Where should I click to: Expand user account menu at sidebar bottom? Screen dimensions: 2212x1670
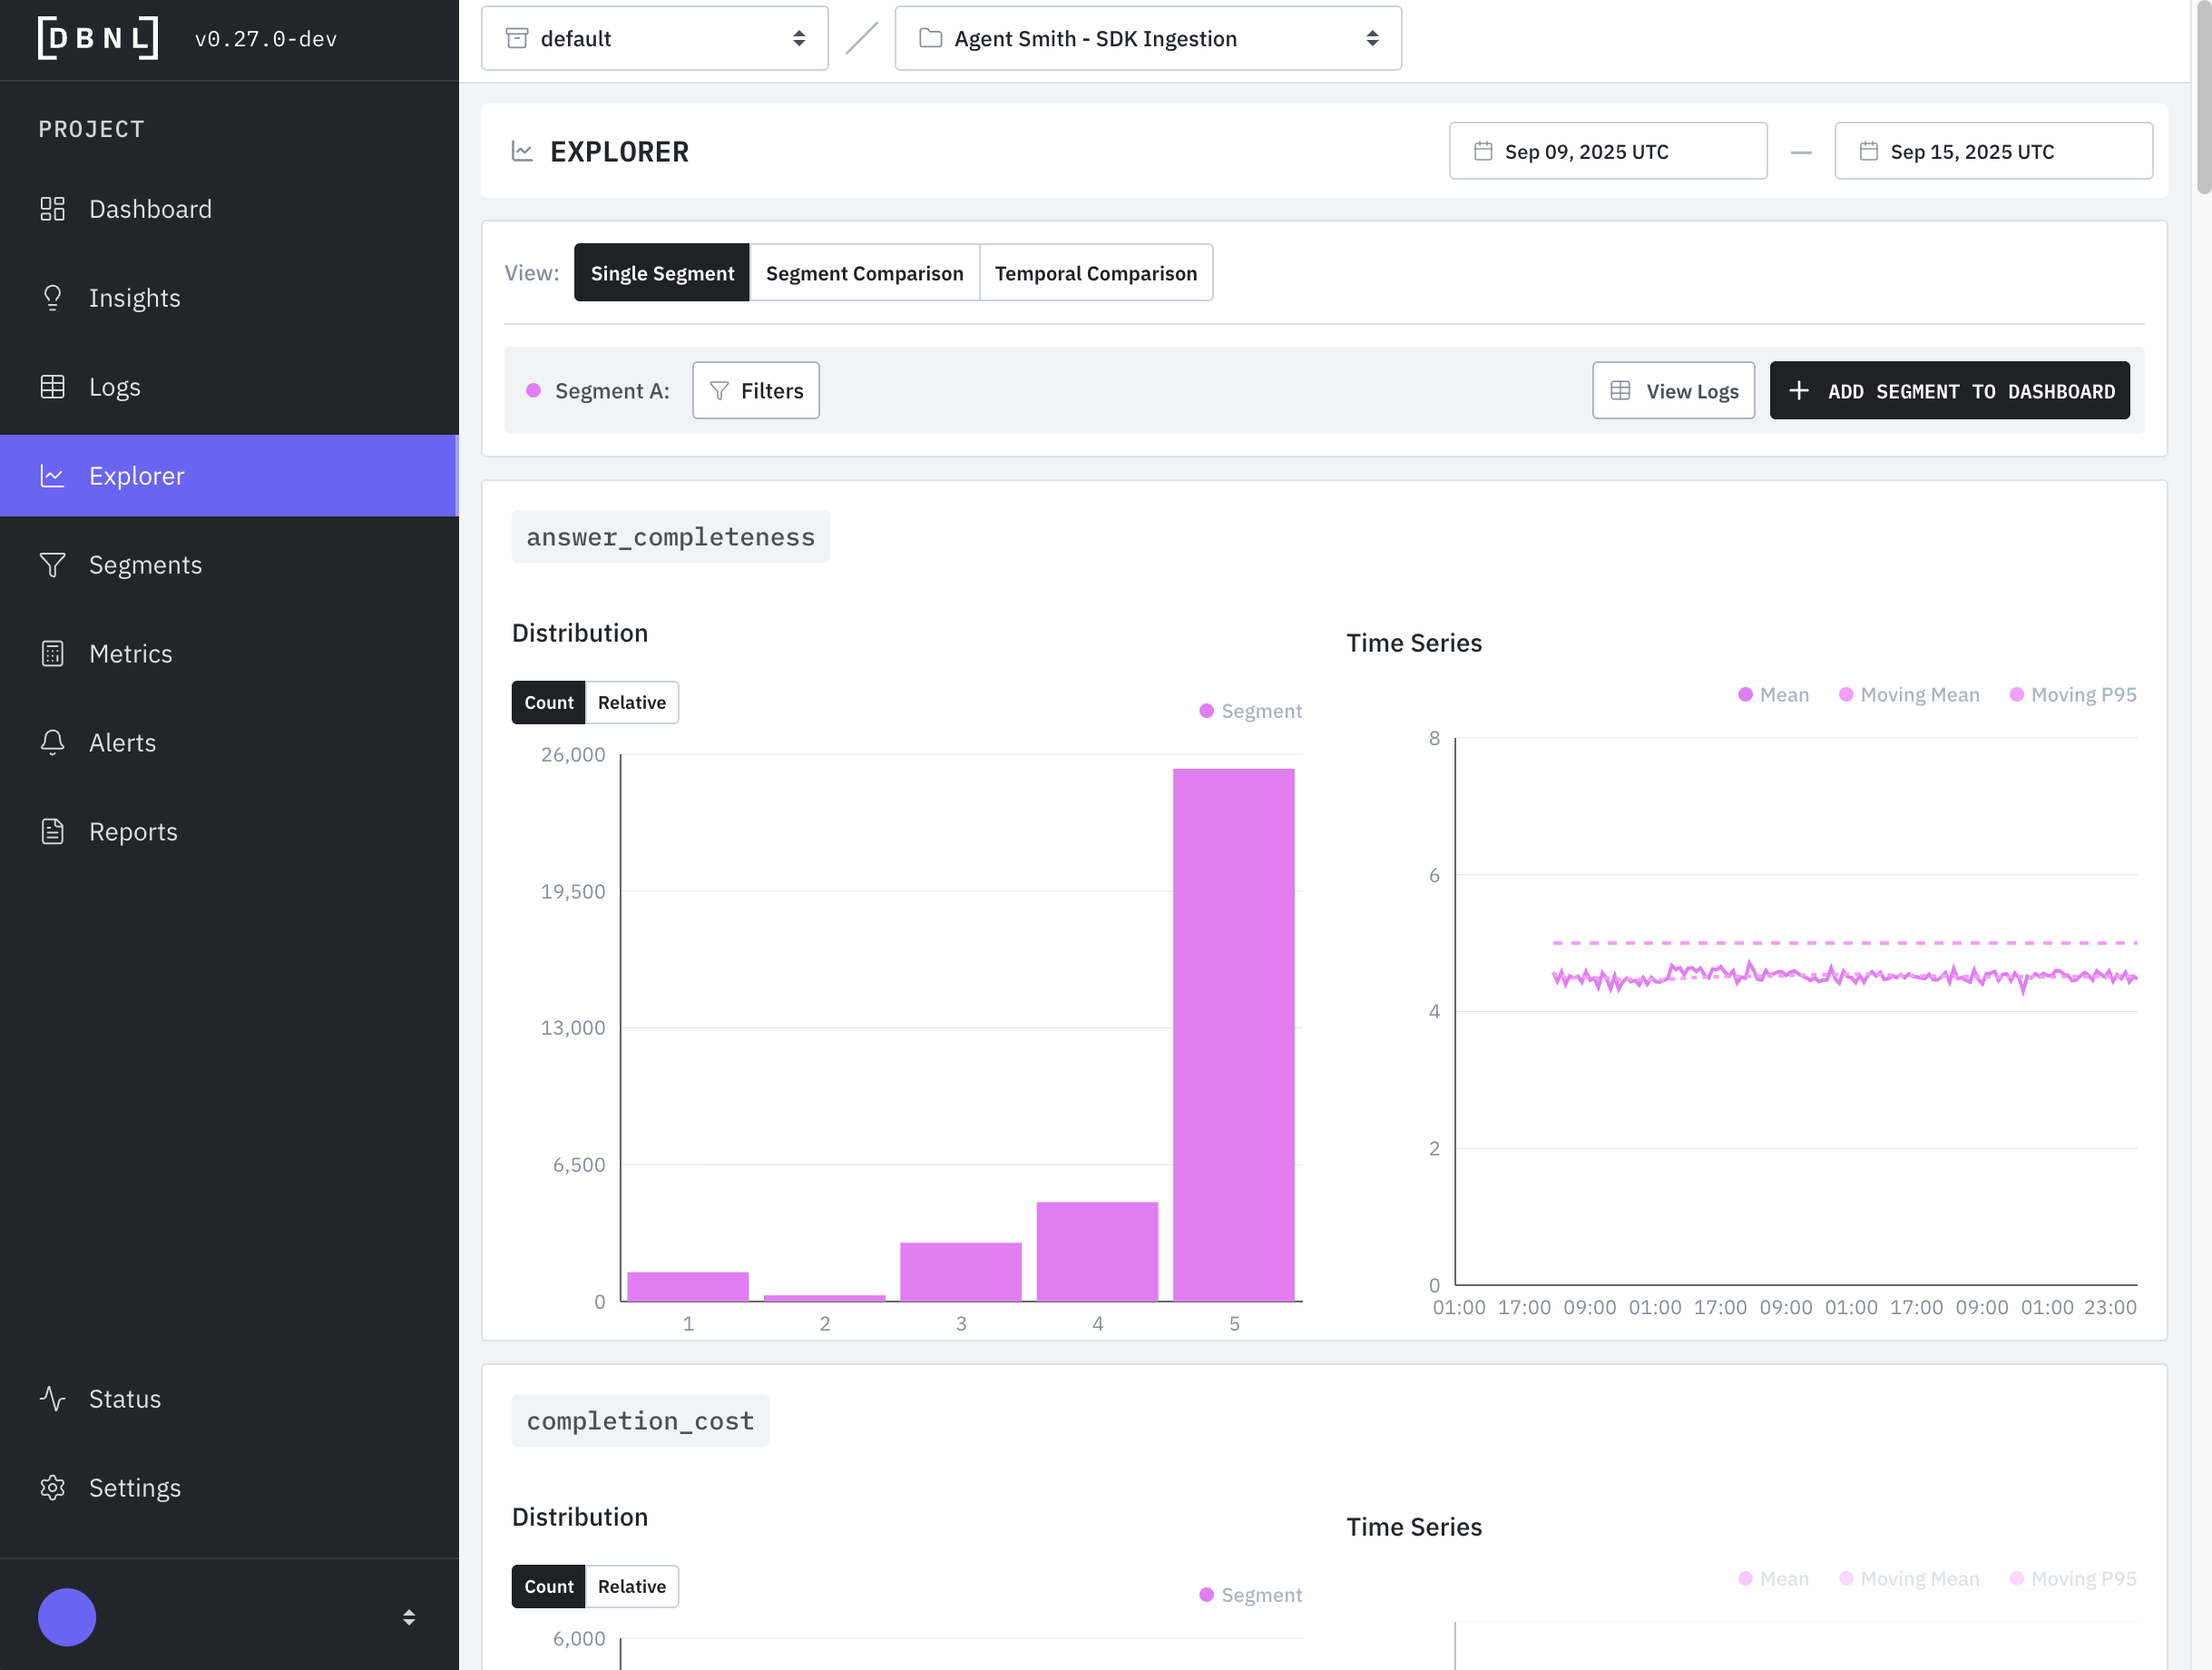(408, 1617)
